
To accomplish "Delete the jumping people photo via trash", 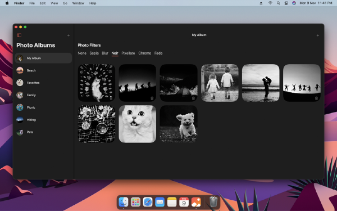I will point(316,98).
